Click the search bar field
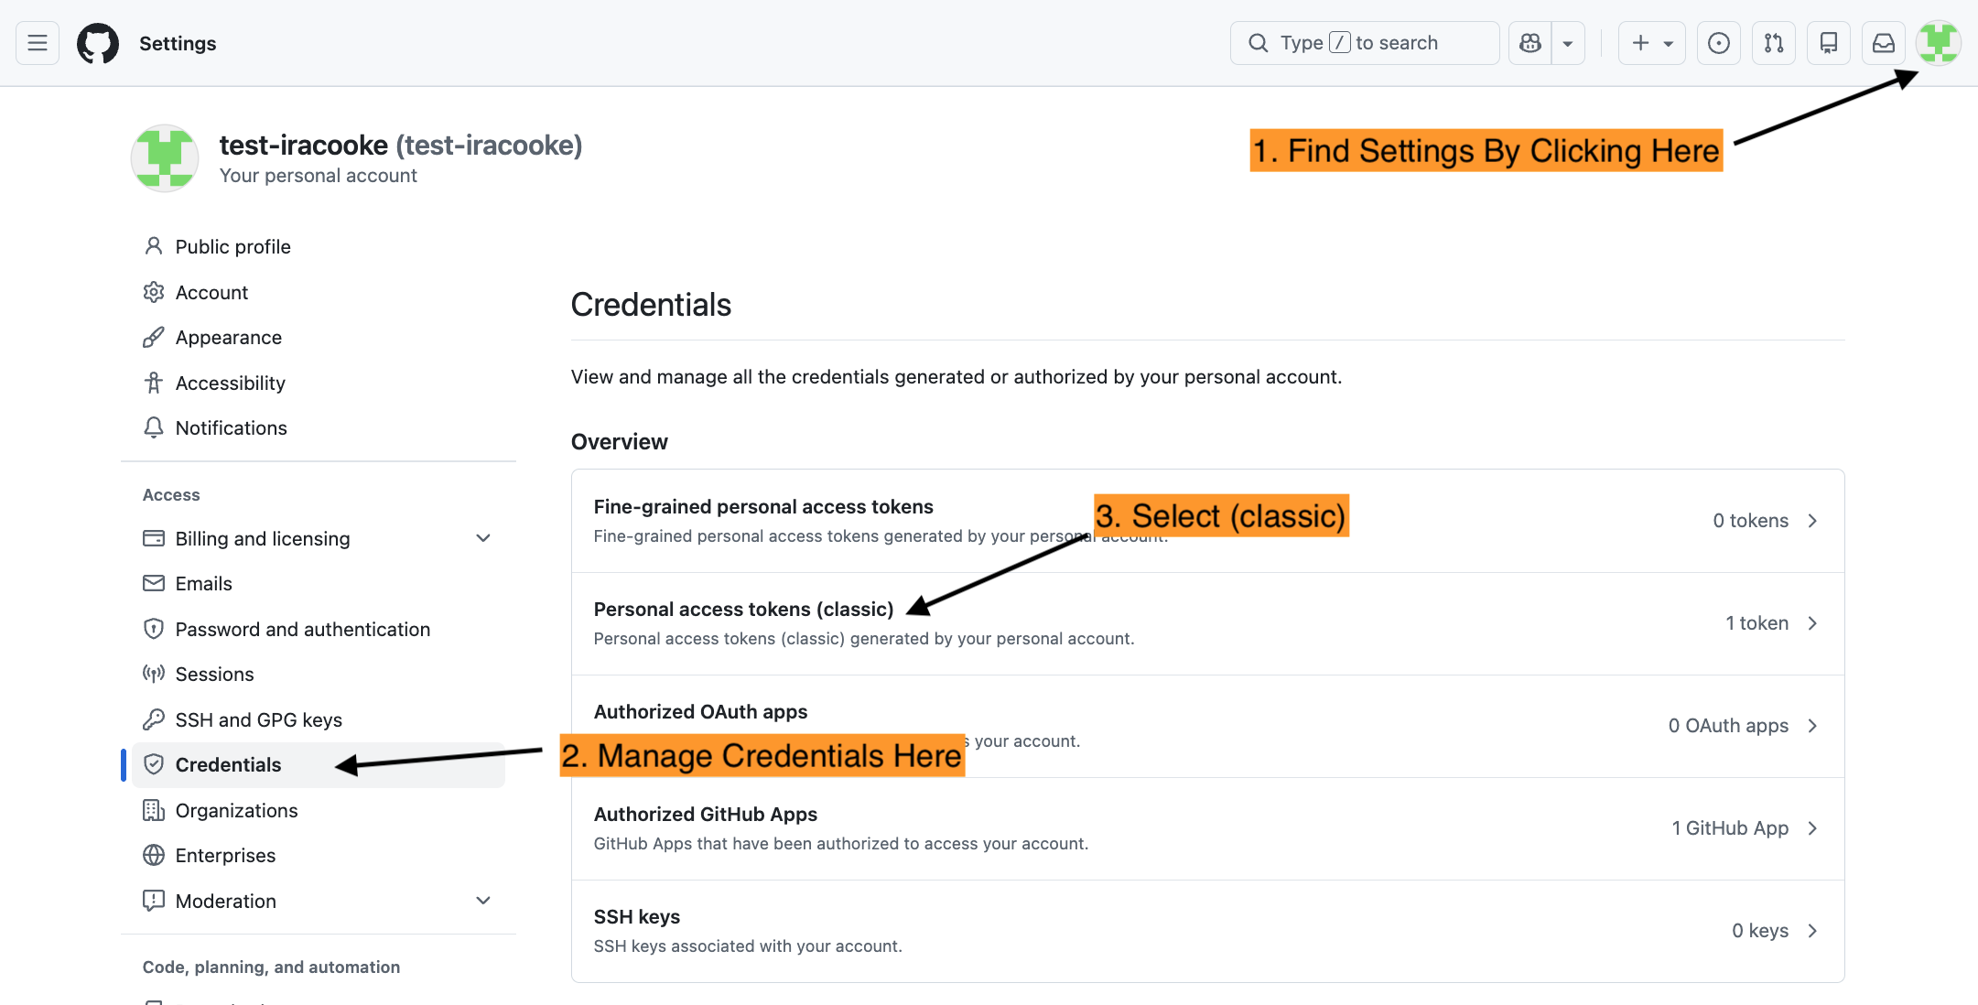 coord(1365,43)
